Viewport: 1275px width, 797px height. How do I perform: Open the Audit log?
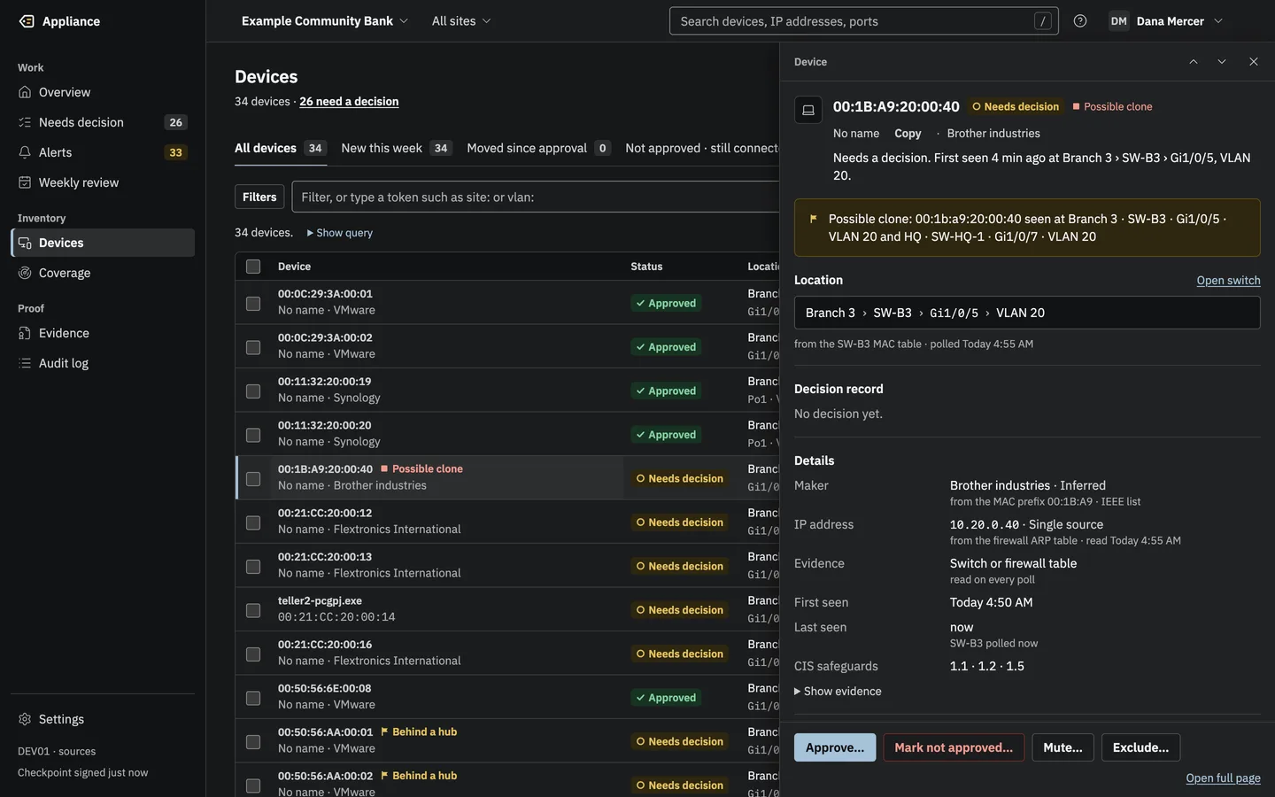pos(103,363)
